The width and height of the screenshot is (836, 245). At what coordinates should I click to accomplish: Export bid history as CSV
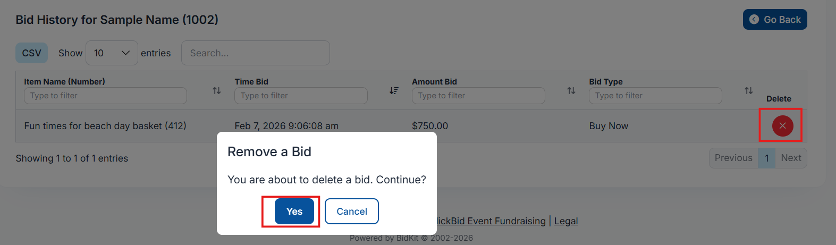[x=31, y=53]
